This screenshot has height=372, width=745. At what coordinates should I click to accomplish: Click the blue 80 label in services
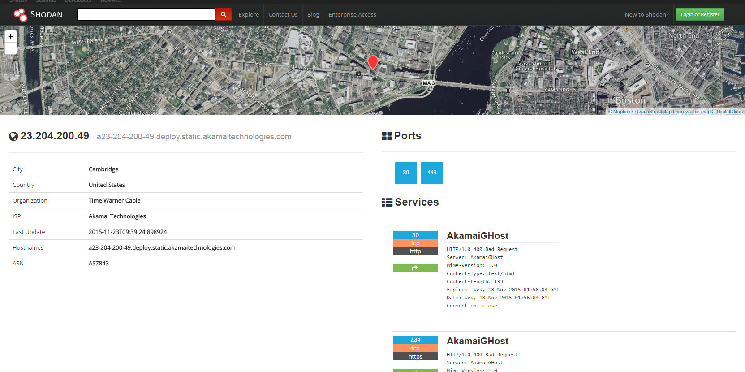tap(415, 235)
